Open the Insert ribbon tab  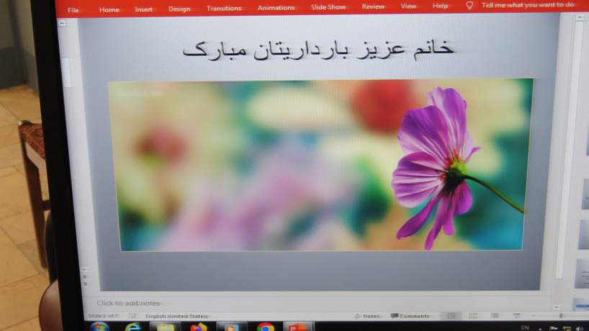[143, 9]
